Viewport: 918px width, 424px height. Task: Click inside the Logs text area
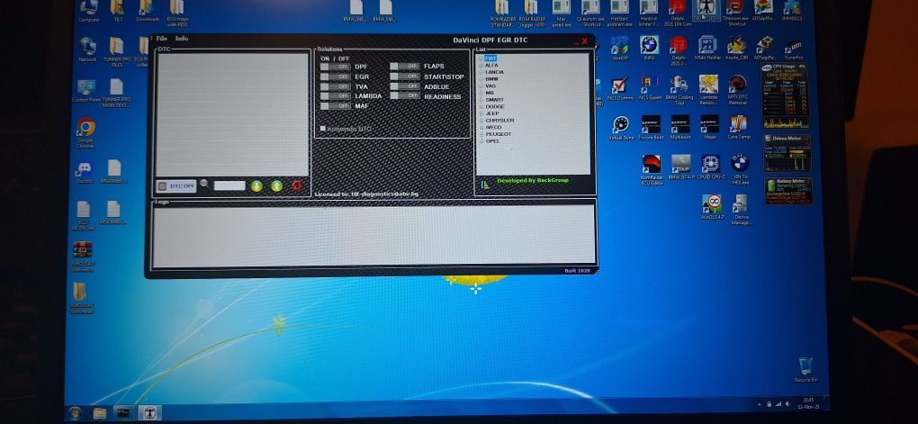(x=373, y=236)
